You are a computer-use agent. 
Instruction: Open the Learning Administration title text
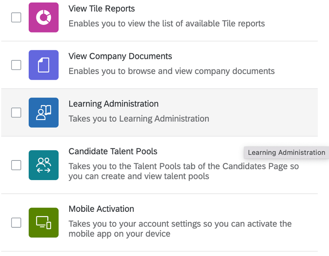[x=113, y=104]
